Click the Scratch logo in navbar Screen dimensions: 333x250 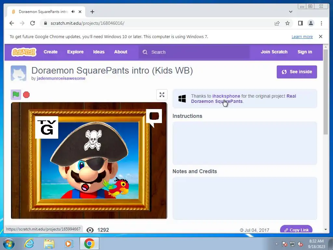(24, 52)
